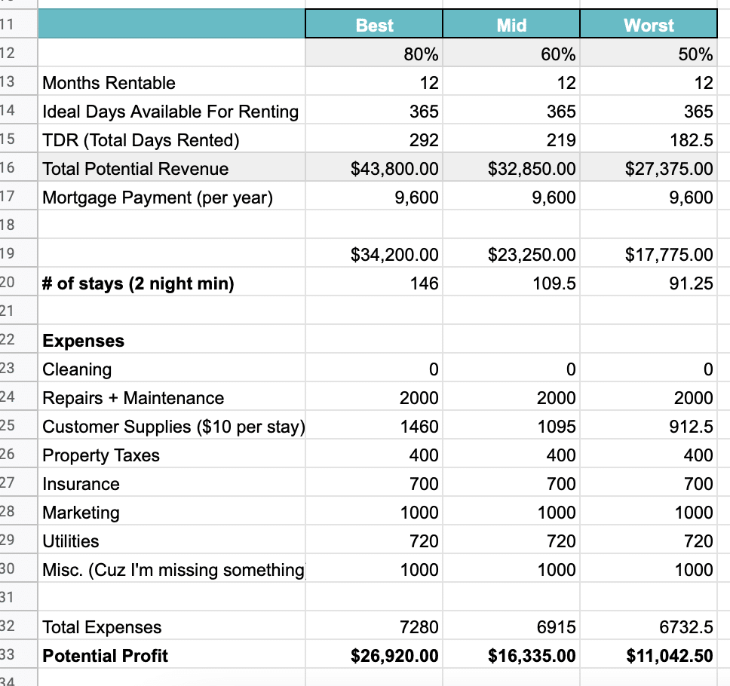The height and width of the screenshot is (686, 730).
Task: Select the 80% occupancy cell
Action: [x=374, y=53]
